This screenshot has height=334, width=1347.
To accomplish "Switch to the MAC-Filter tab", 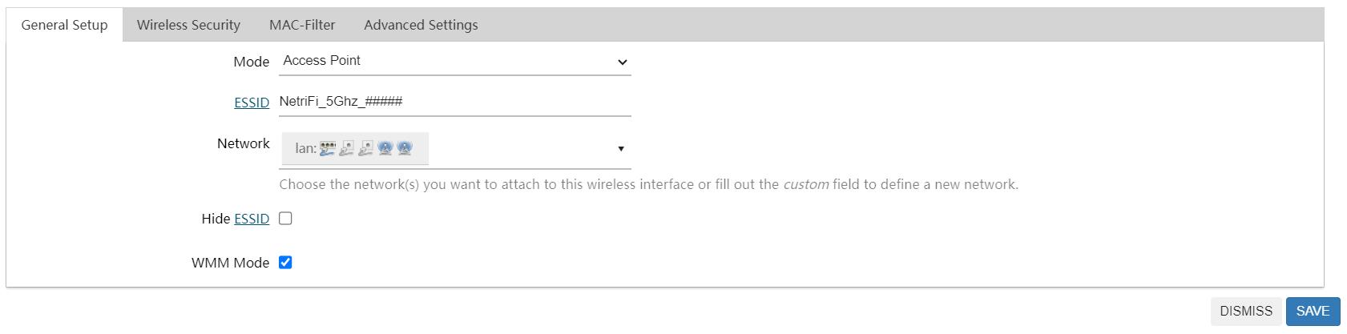I will 302,25.
